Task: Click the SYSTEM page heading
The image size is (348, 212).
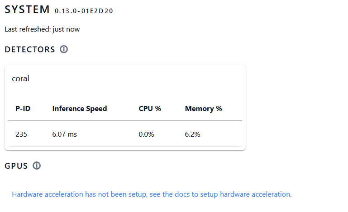Action: click(x=27, y=9)
